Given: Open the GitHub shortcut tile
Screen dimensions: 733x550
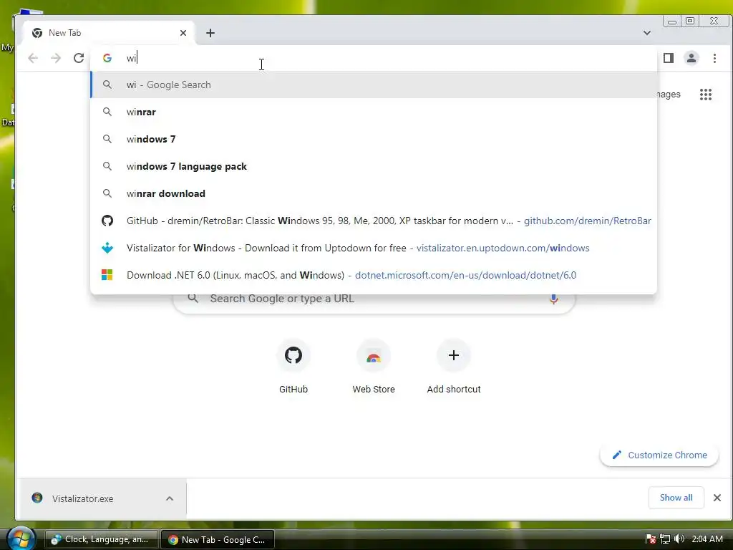Looking at the screenshot, I should point(293,367).
